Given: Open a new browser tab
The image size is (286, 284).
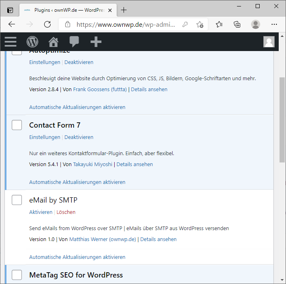Looking at the screenshot, I should point(124,10).
